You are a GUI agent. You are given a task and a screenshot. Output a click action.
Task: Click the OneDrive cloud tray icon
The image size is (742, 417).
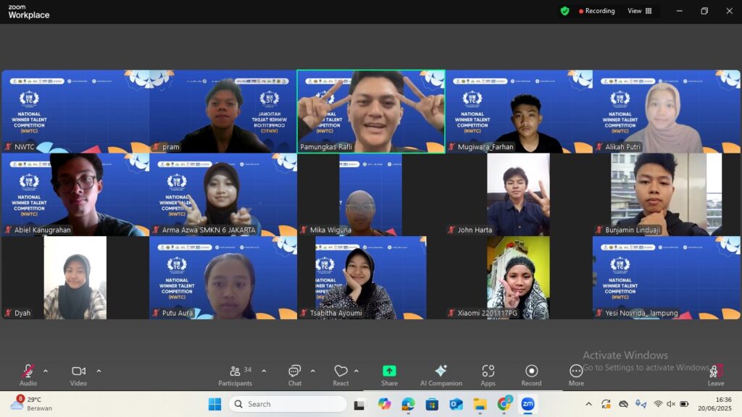coord(623,404)
